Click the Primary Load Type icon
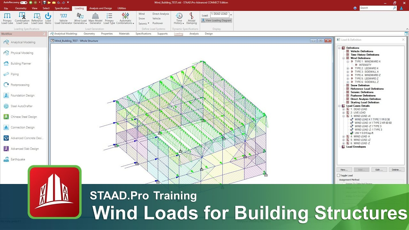 pos(109,18)
